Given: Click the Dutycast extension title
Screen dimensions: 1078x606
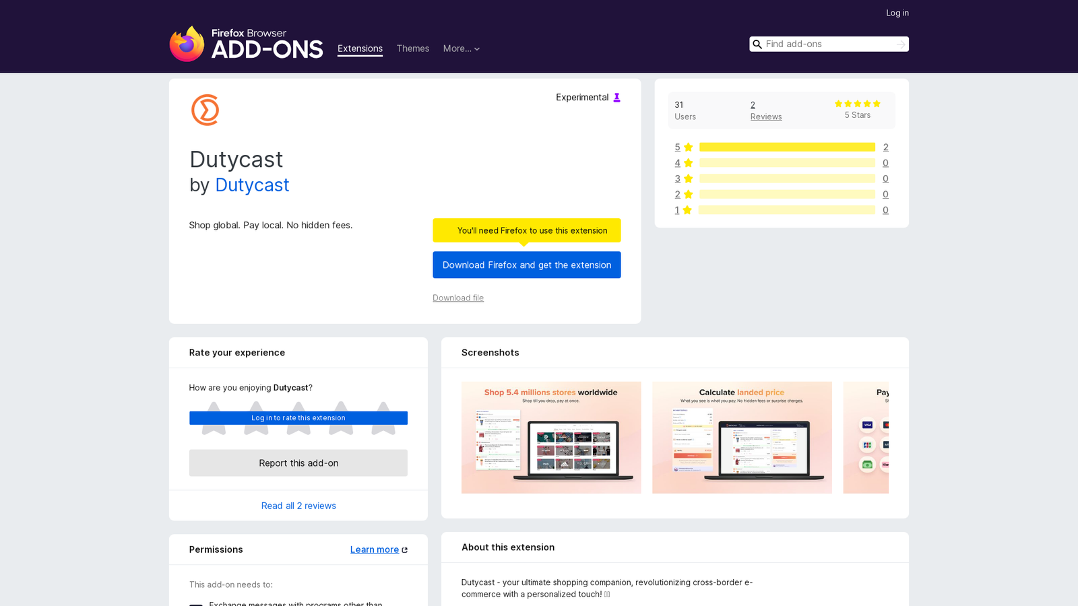Looking at the screenshot, I should pos(236,160).
